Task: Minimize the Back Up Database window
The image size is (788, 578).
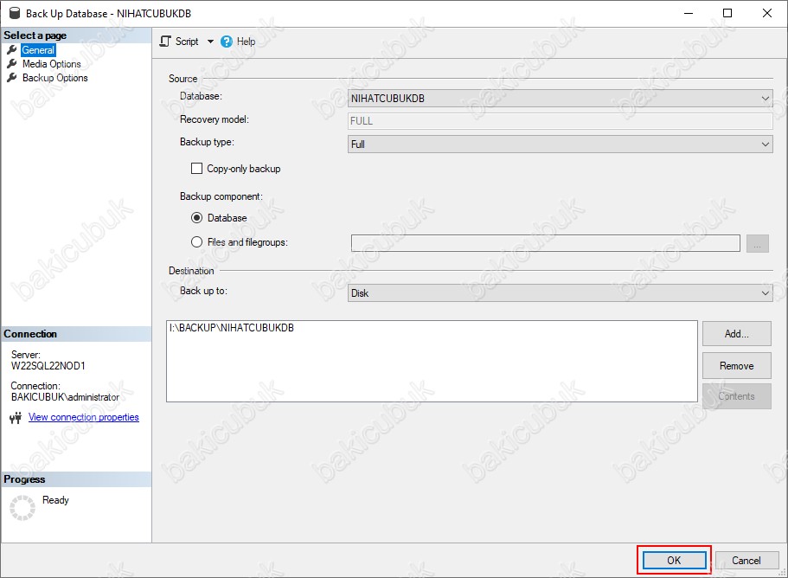Action: click(689, 13)
